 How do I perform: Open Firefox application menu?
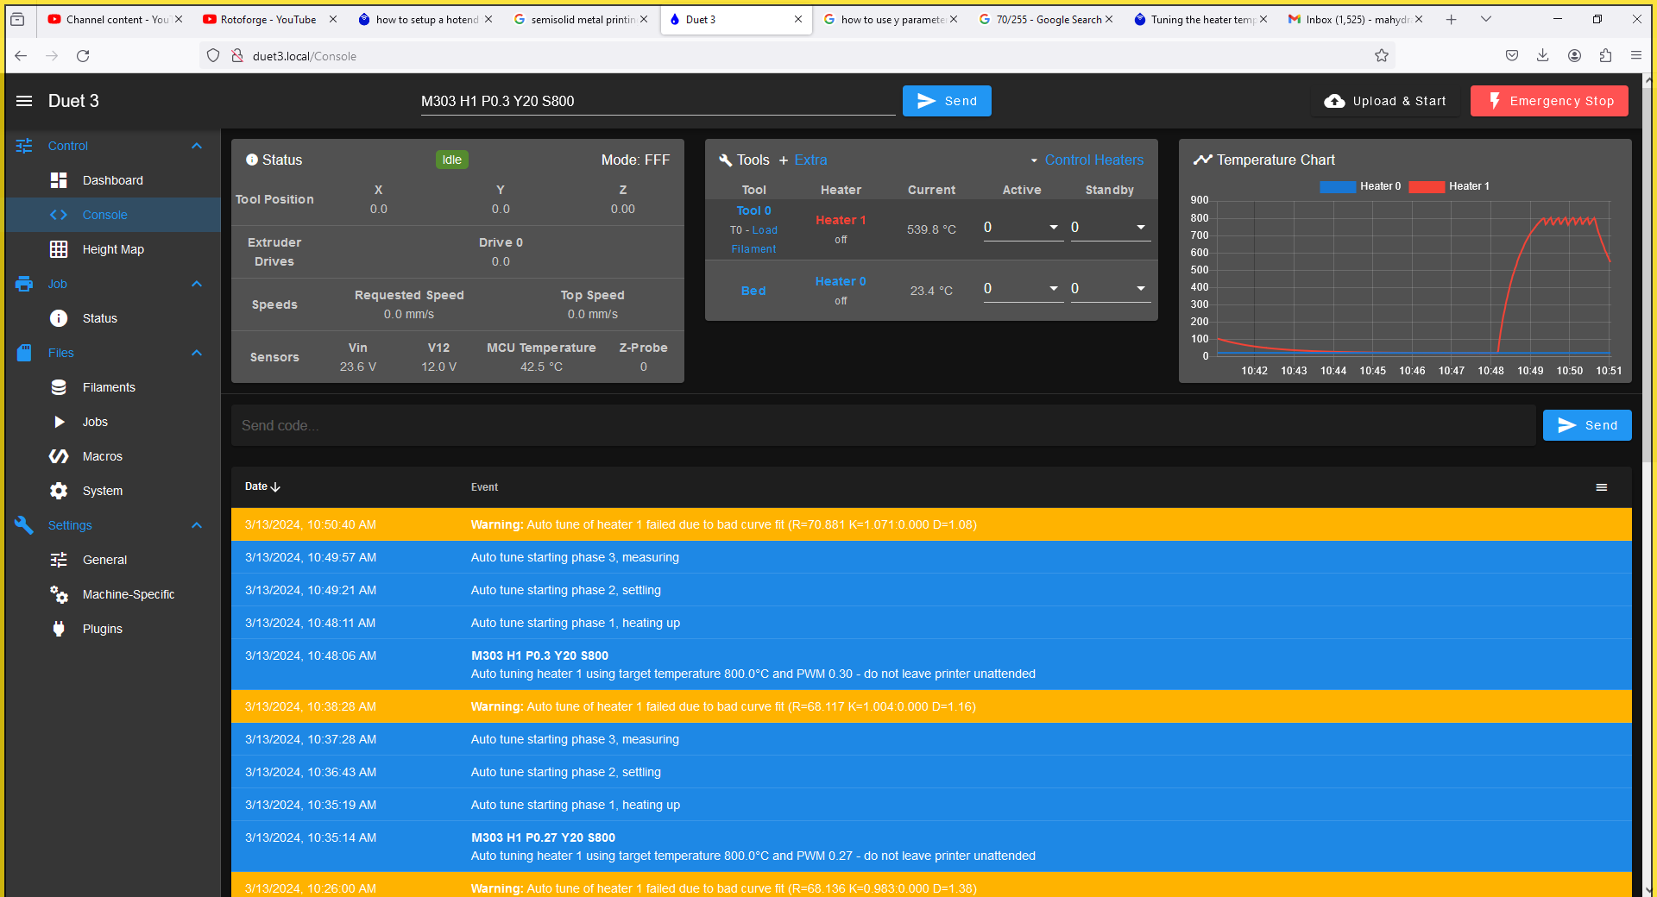click(x=1636, y=56)
